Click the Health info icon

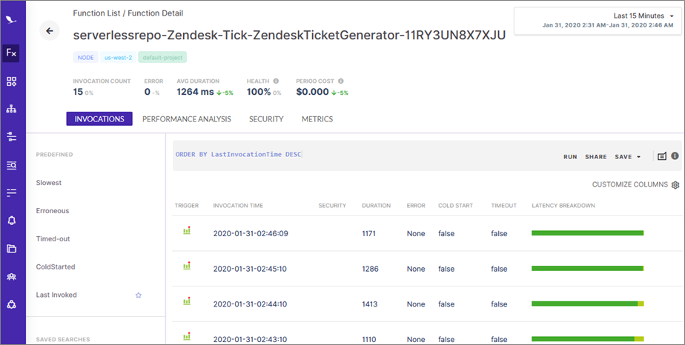(x=276, y=81)
